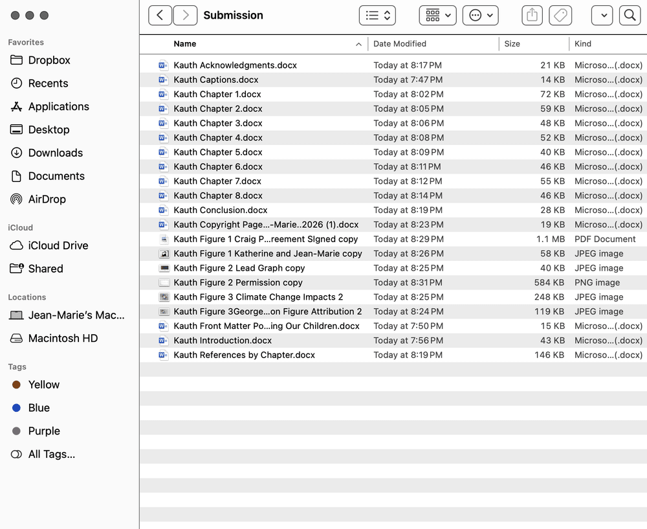Click Word icon of Kauth Chapter 3.docx
This screenshot has width=647, height=529.
164,123
